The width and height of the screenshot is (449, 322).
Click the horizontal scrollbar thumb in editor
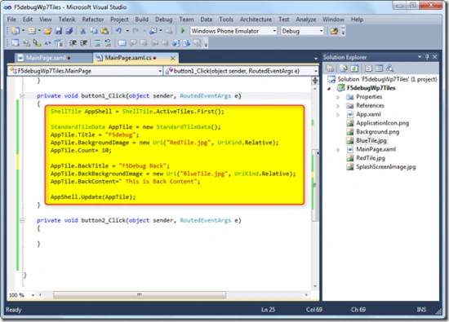click(140, 295)
